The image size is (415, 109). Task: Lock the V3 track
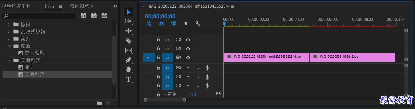click(159, 40)
